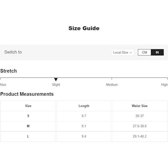Open the Local Size dropdown
This screenshot has height=168, width=168.
[x=123, y=52]
